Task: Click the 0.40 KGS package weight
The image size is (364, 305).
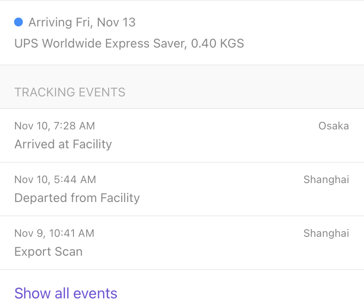Action: (x=218, y=44)
